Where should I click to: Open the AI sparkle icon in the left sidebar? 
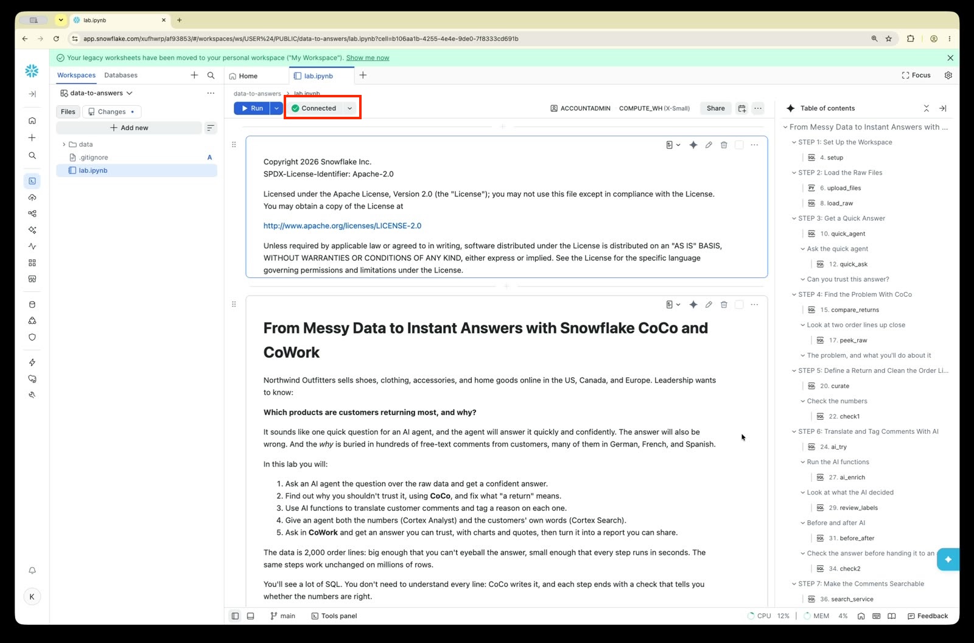point(32,230)
